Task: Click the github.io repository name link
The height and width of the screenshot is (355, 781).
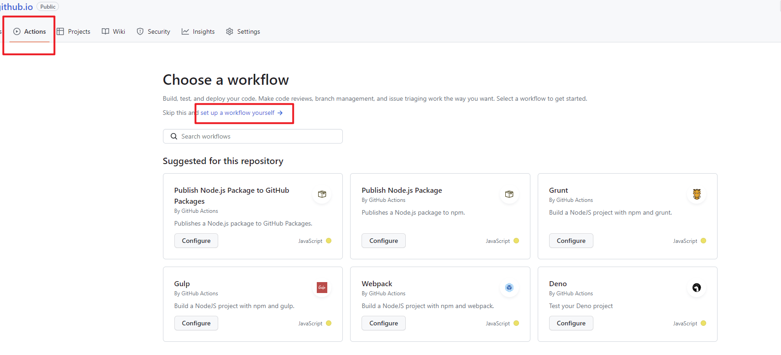Action: (16, 7)
